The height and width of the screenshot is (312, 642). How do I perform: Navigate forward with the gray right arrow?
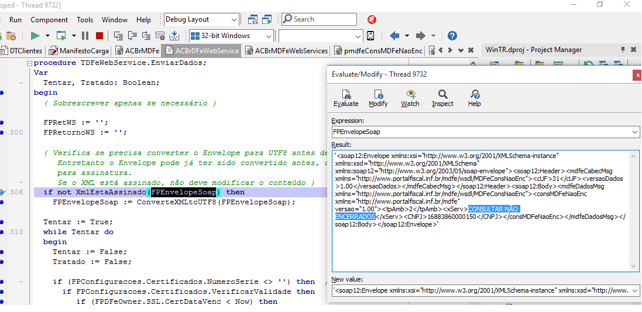[421, 36]
